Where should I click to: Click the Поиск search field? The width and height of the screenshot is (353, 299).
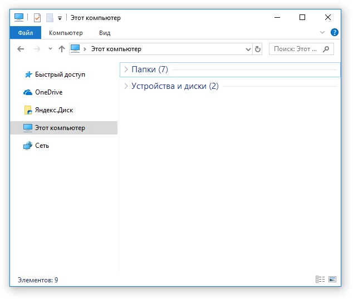point(301,49)
